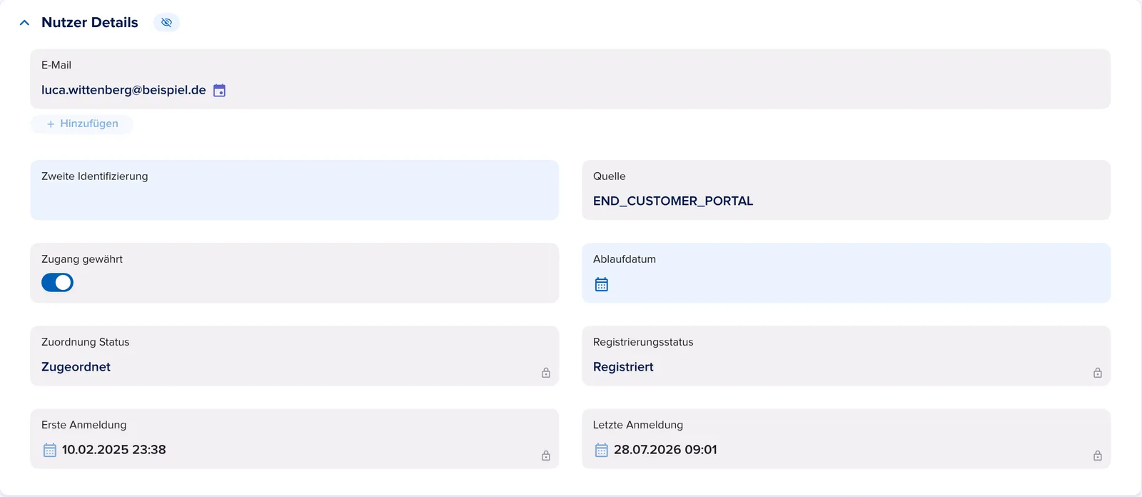Click the calendar icon in Letzte Anmeldung

click(x=602, y=450)
